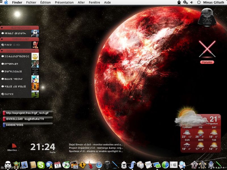Open Spotless v1.0 news item
Viewport: 227px width, 170px height.
(96, 151)
